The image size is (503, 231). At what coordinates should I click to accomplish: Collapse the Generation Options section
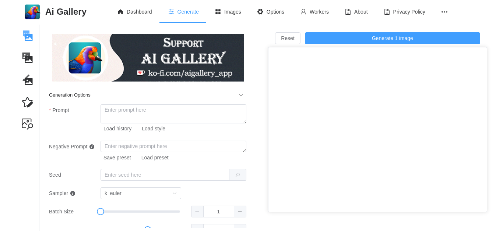pos(148,95)
